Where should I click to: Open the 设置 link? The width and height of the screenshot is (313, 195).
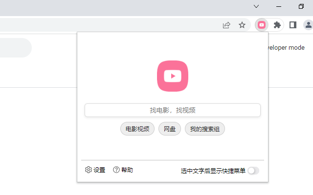(x=99, y=170)
